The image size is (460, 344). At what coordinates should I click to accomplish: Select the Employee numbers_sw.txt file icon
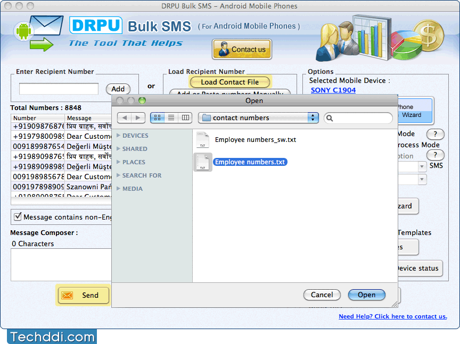(203, 140)
